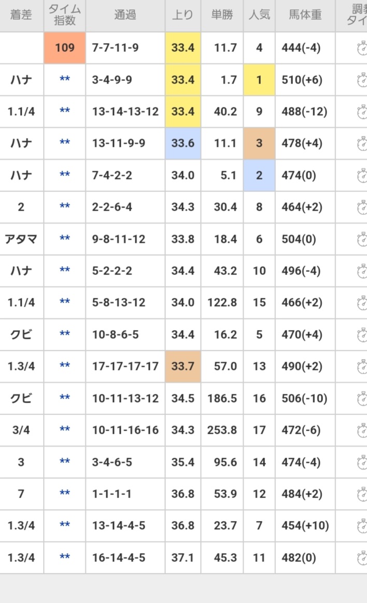The height and width of the screenshot is (603, 367).
Task: Click the orange 109 time index cell
Action: [x=64, y=48]
